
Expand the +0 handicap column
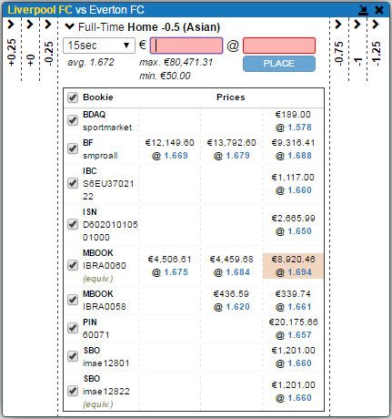point(30,25)
